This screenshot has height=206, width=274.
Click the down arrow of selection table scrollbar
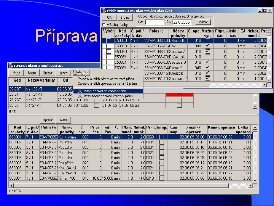click(x=269, y=80)
